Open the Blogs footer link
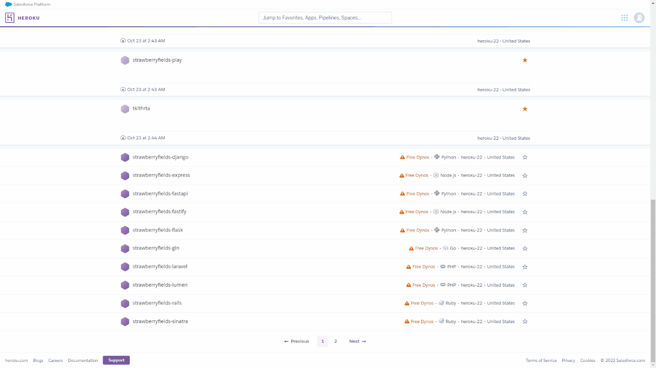 38,361
